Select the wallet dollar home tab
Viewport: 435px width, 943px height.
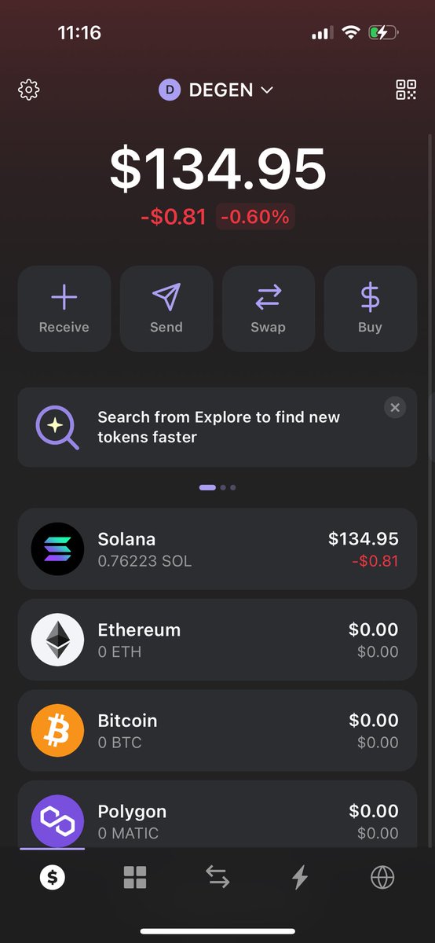(x=53, y=877)
